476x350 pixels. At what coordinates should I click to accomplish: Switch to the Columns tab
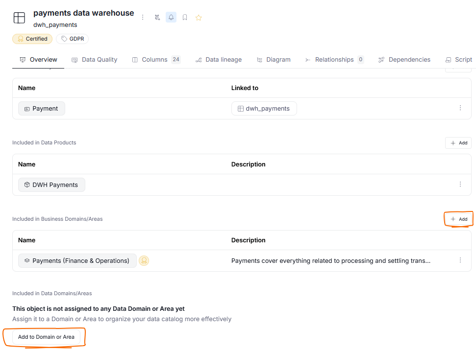pyautogui.click(x=155, y=60)
